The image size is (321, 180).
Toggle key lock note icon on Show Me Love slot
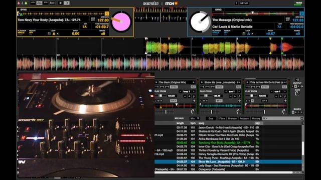[x=239, y=96]
